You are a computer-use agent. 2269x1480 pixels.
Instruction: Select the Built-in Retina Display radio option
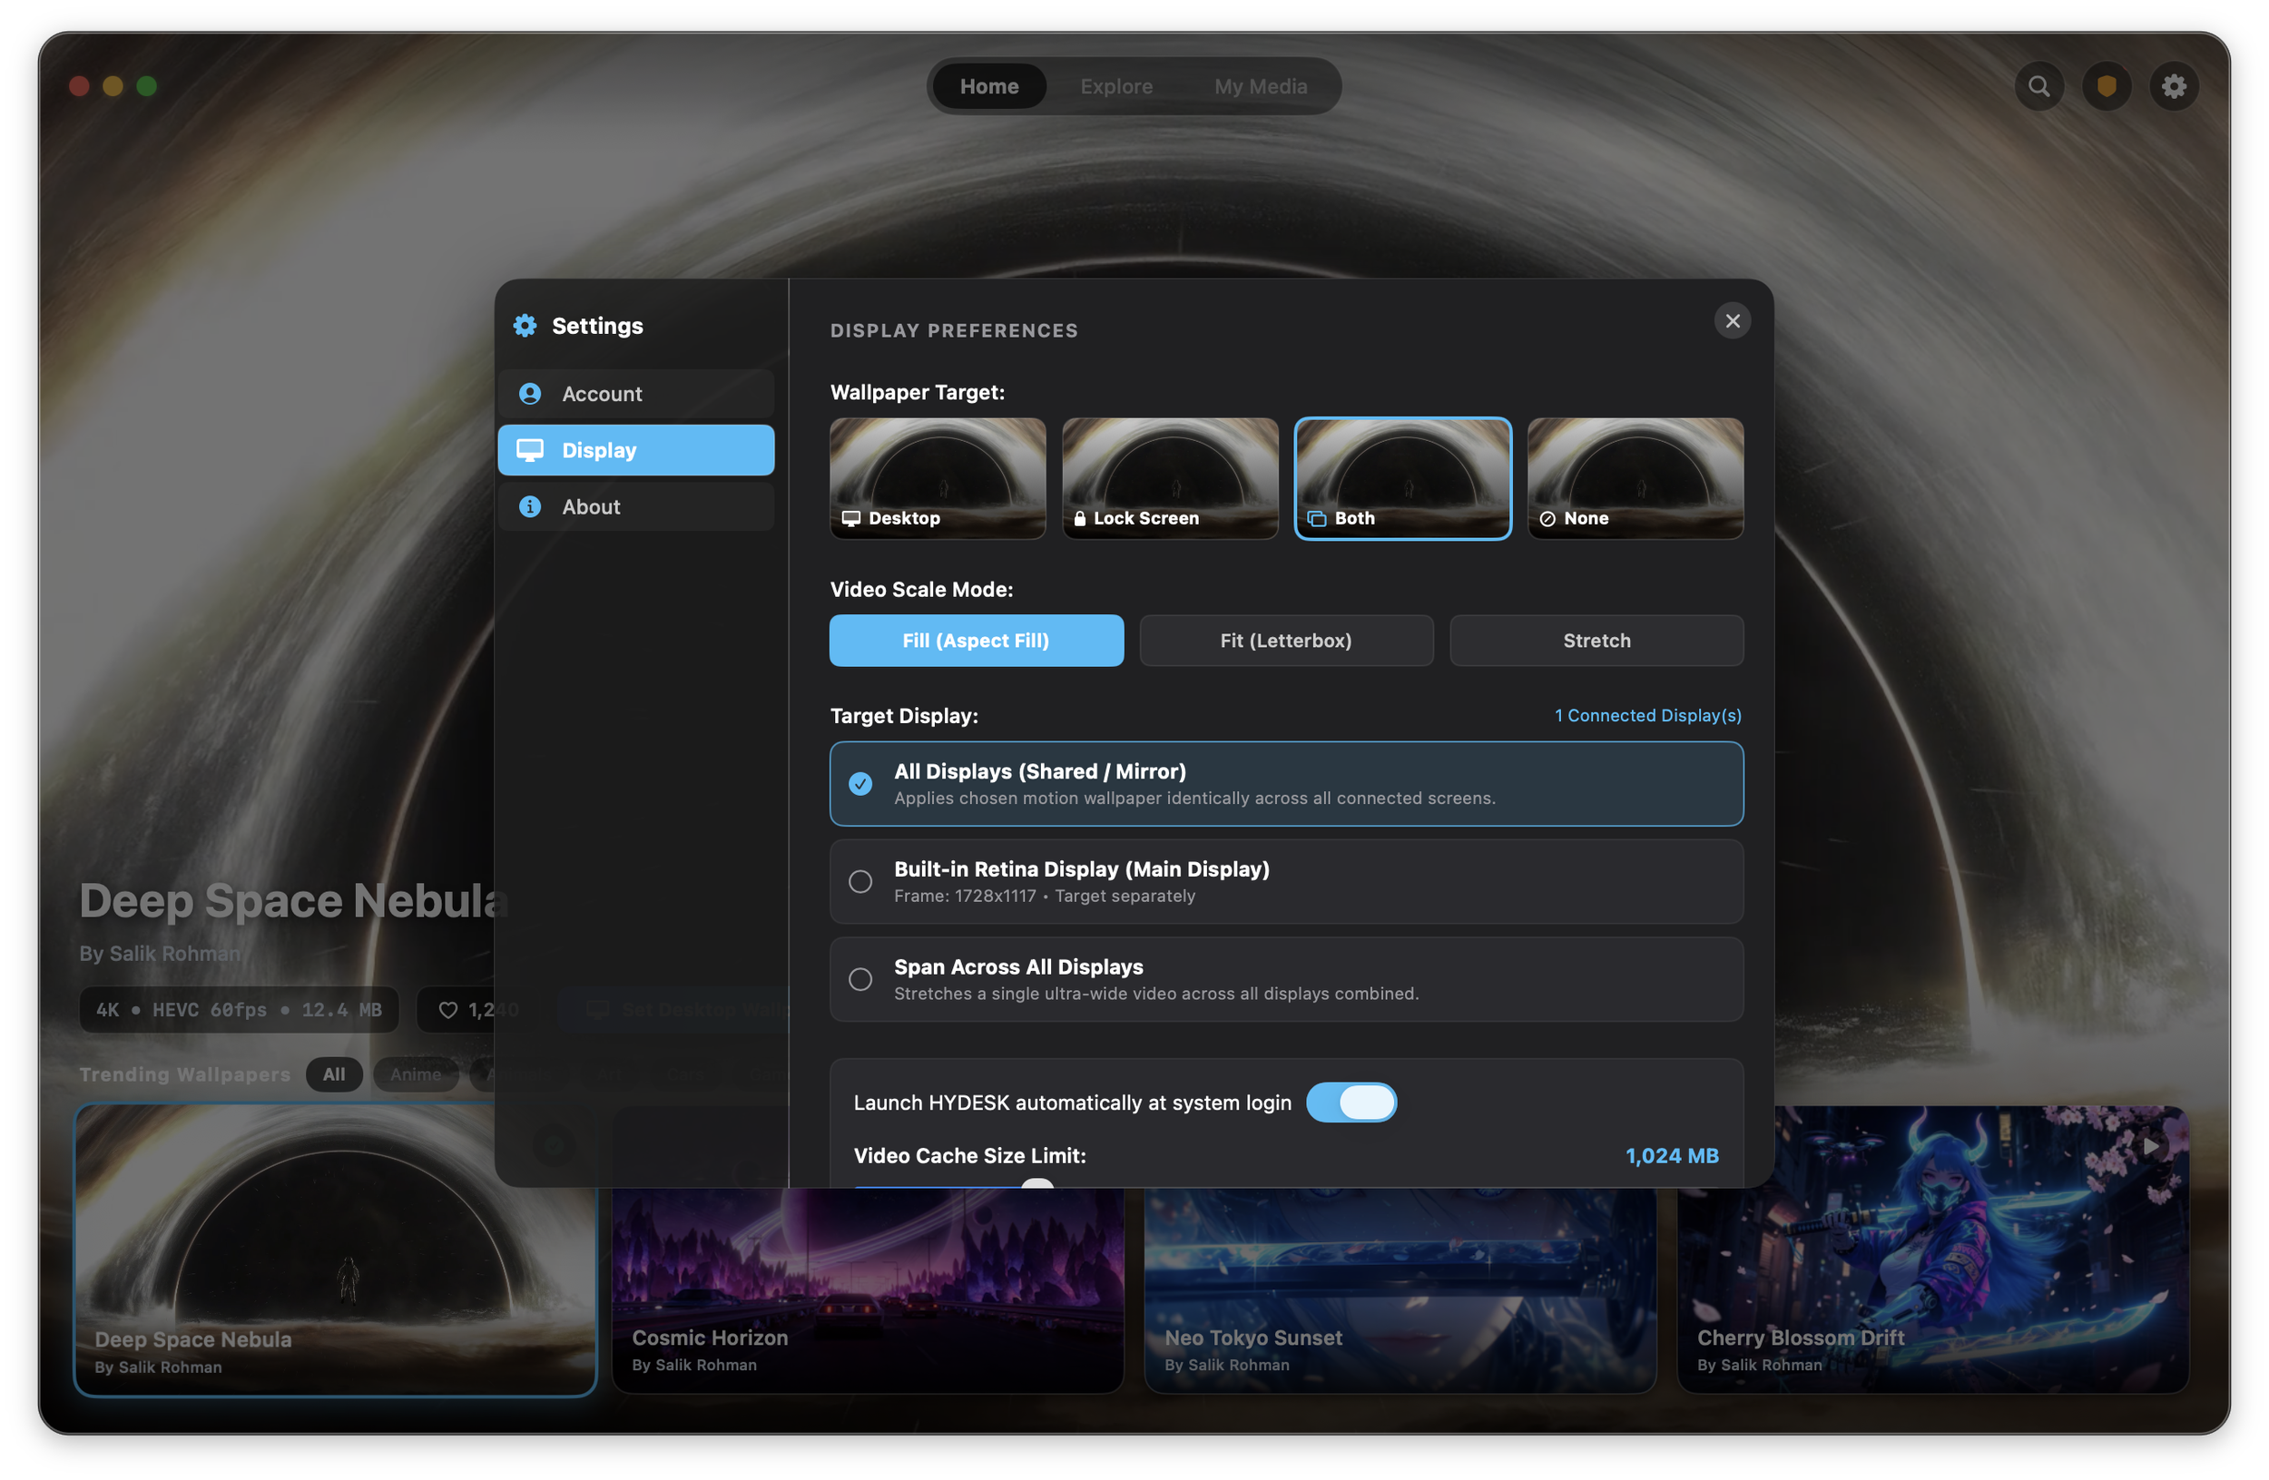pos(1286,881)
